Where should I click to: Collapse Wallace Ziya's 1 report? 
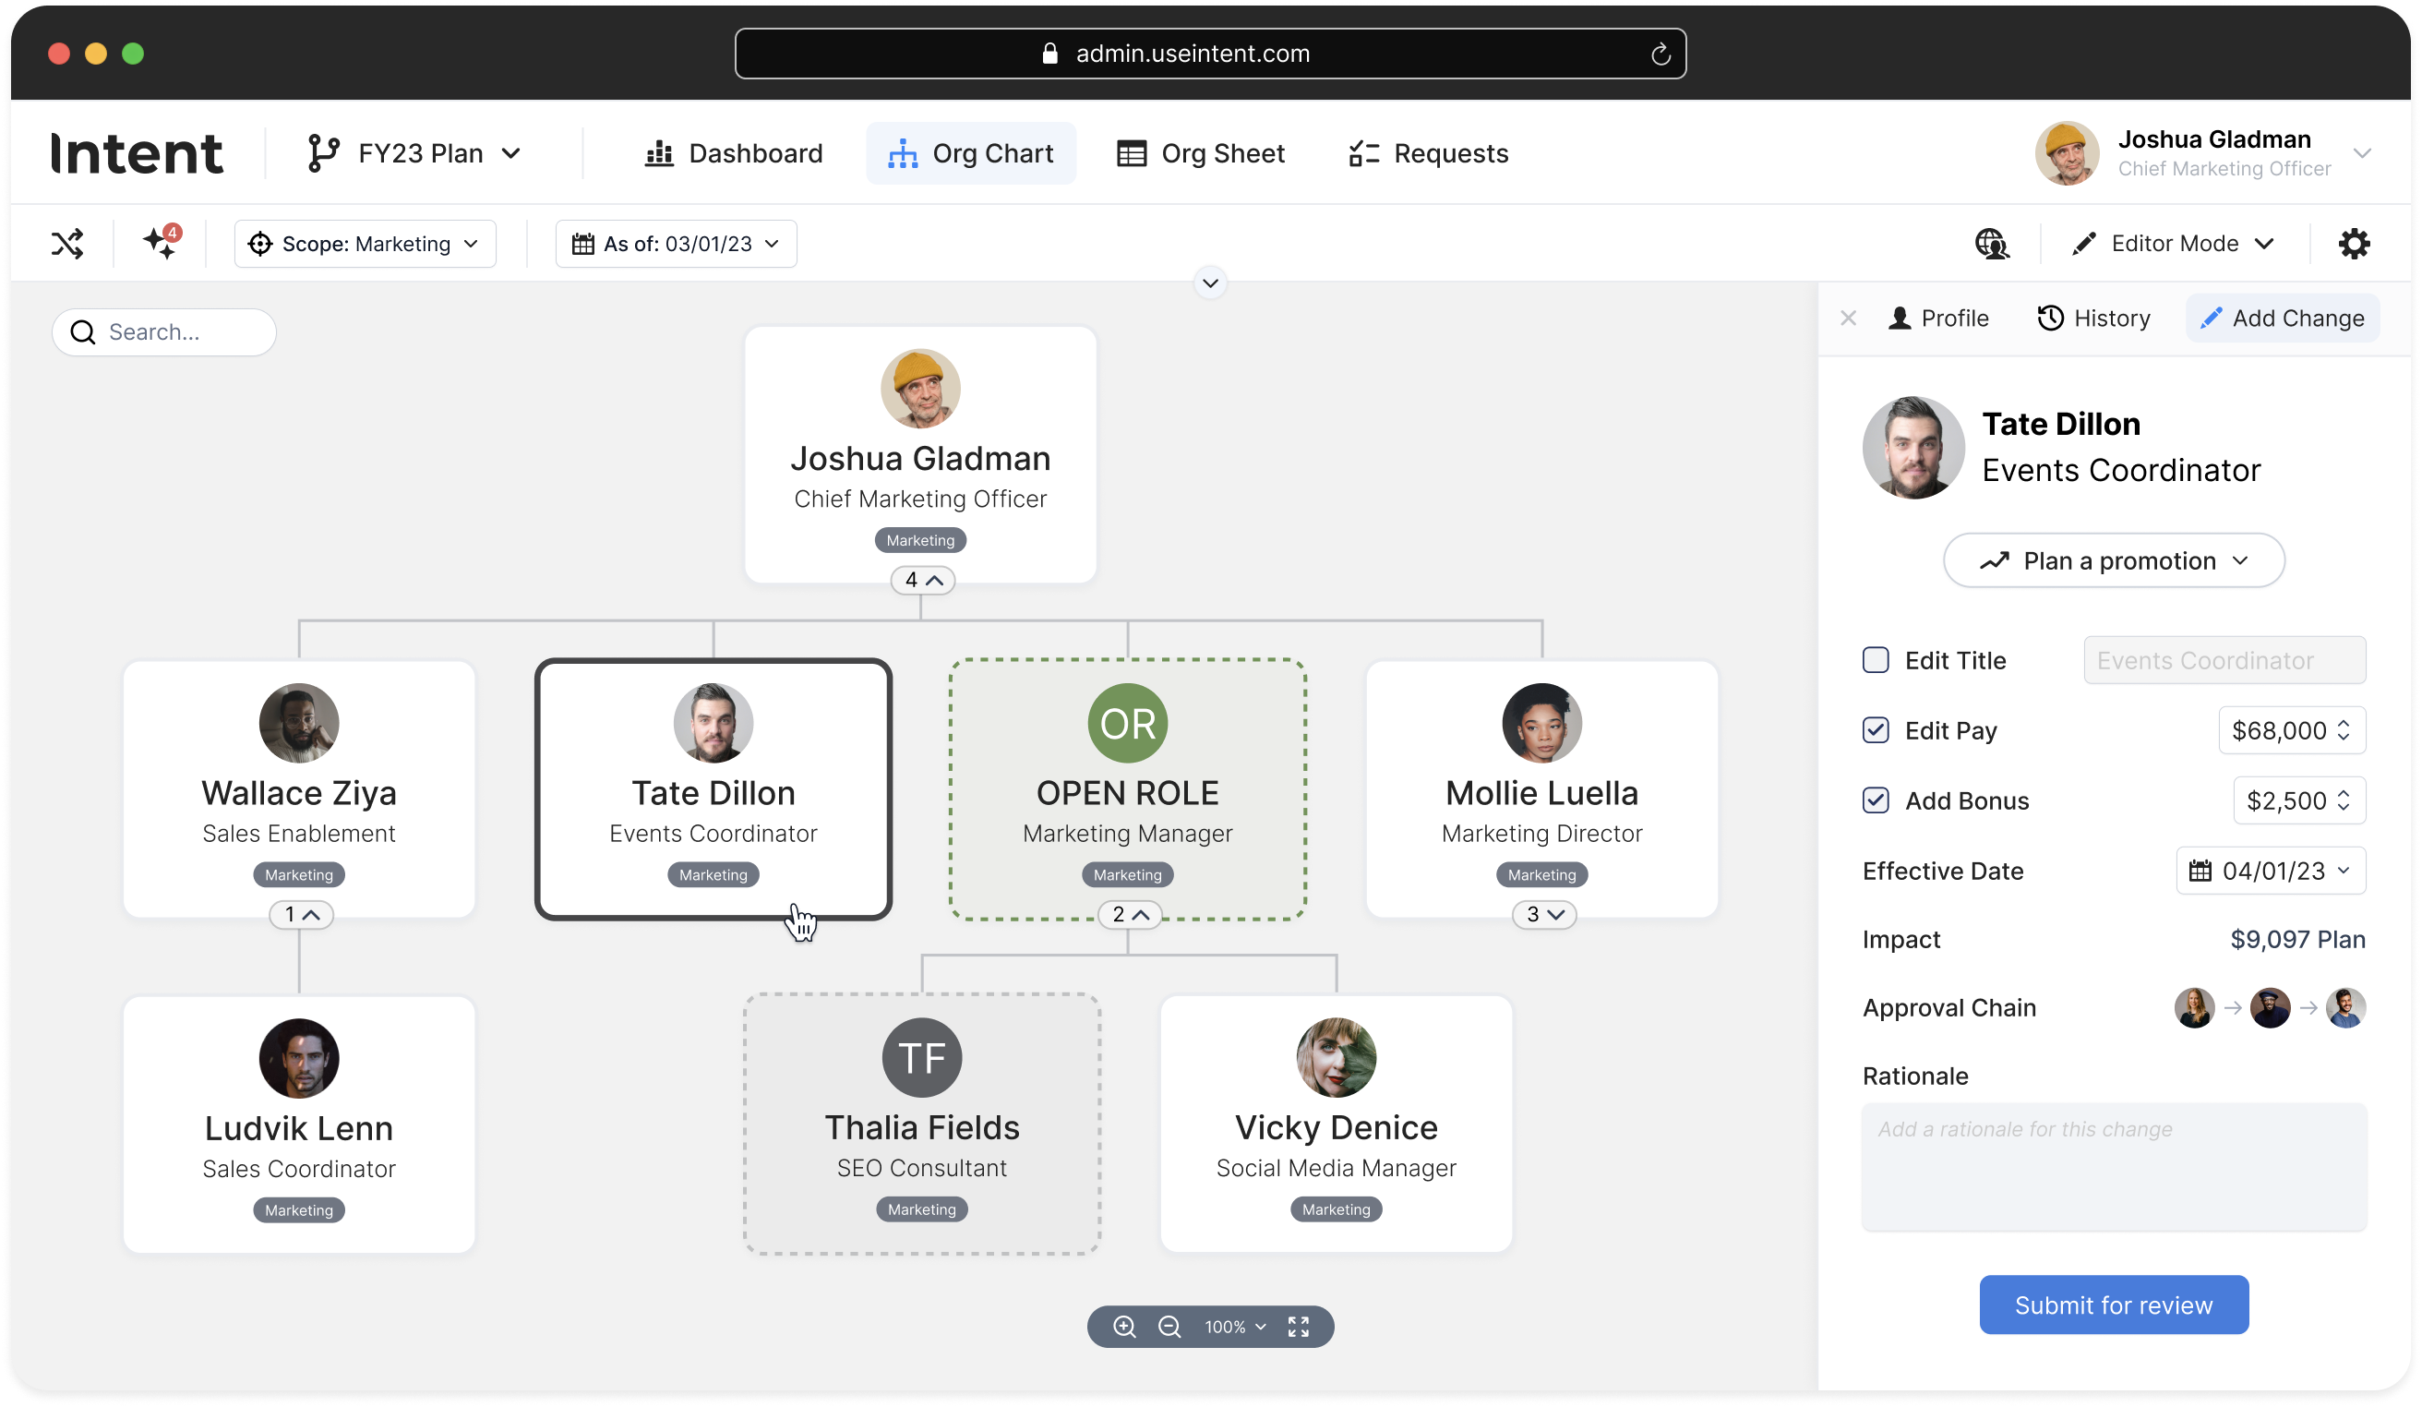point(301,915)
